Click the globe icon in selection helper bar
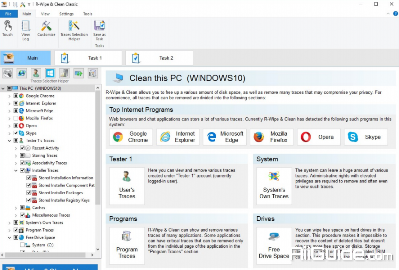 coord(22,73)
